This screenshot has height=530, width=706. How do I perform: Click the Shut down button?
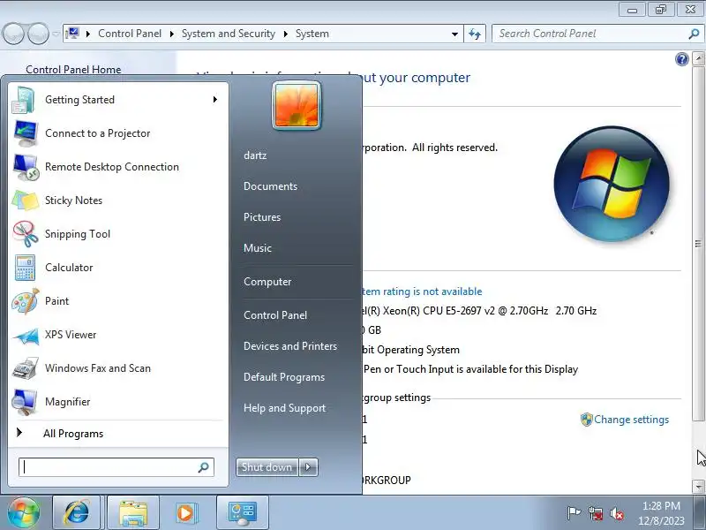click(x=267, y=467)
